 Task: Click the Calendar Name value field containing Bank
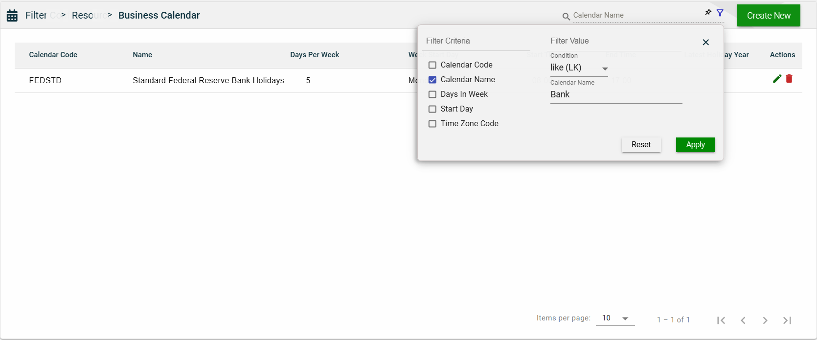pos(615,95)
